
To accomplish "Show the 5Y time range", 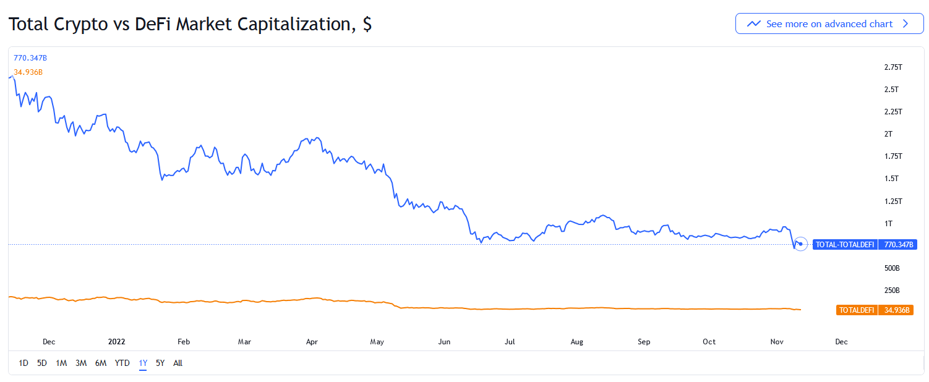I will (160, 363).
